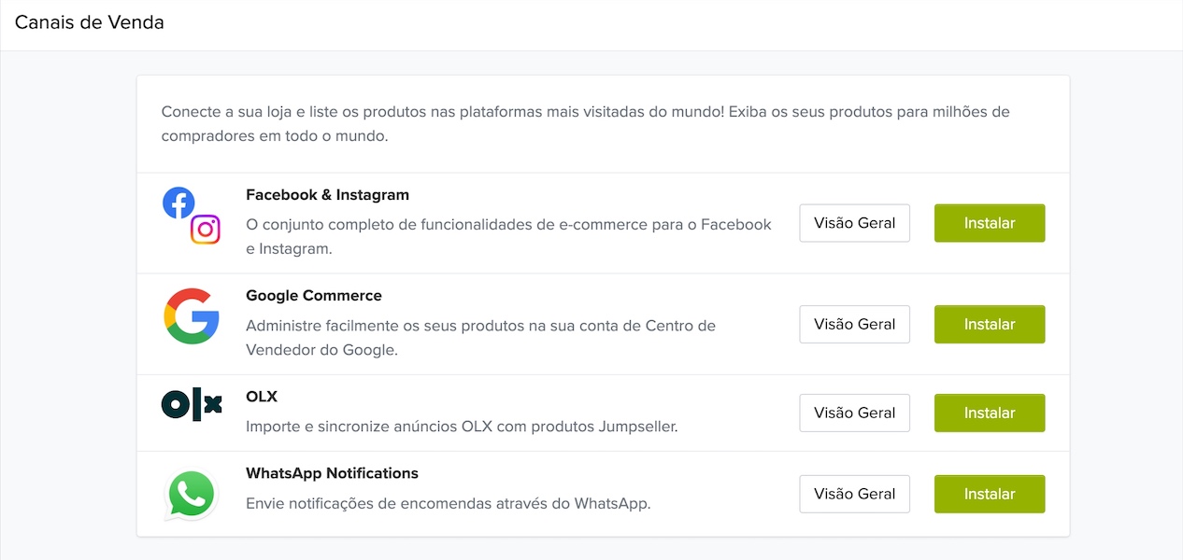Image resolution: width=1183 pixels, height=560 pixels.
Task: Click the WhatsApp logo icon
Action: pyautogui.click(x=191, y=494)
